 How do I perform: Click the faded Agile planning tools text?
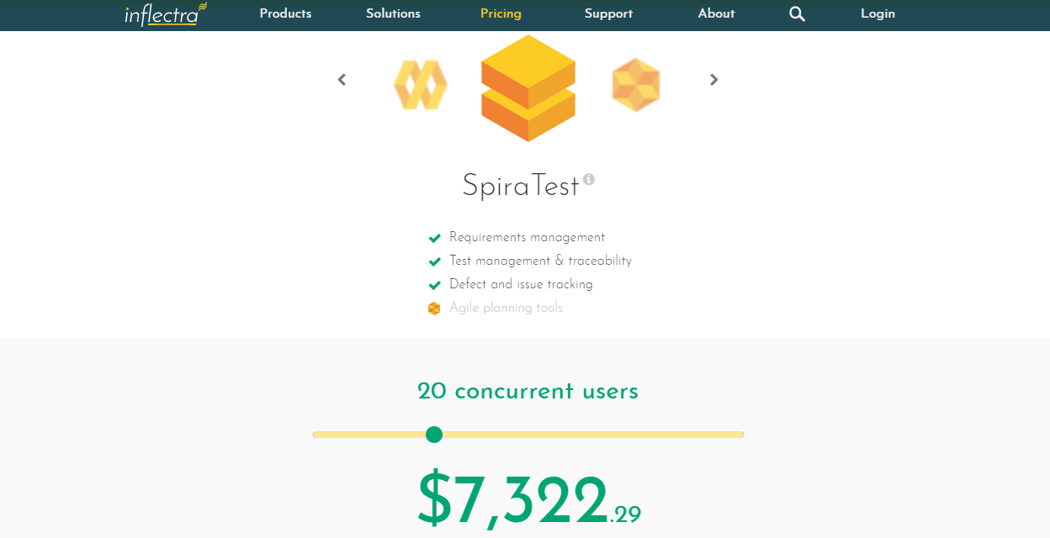coord(506,308)
